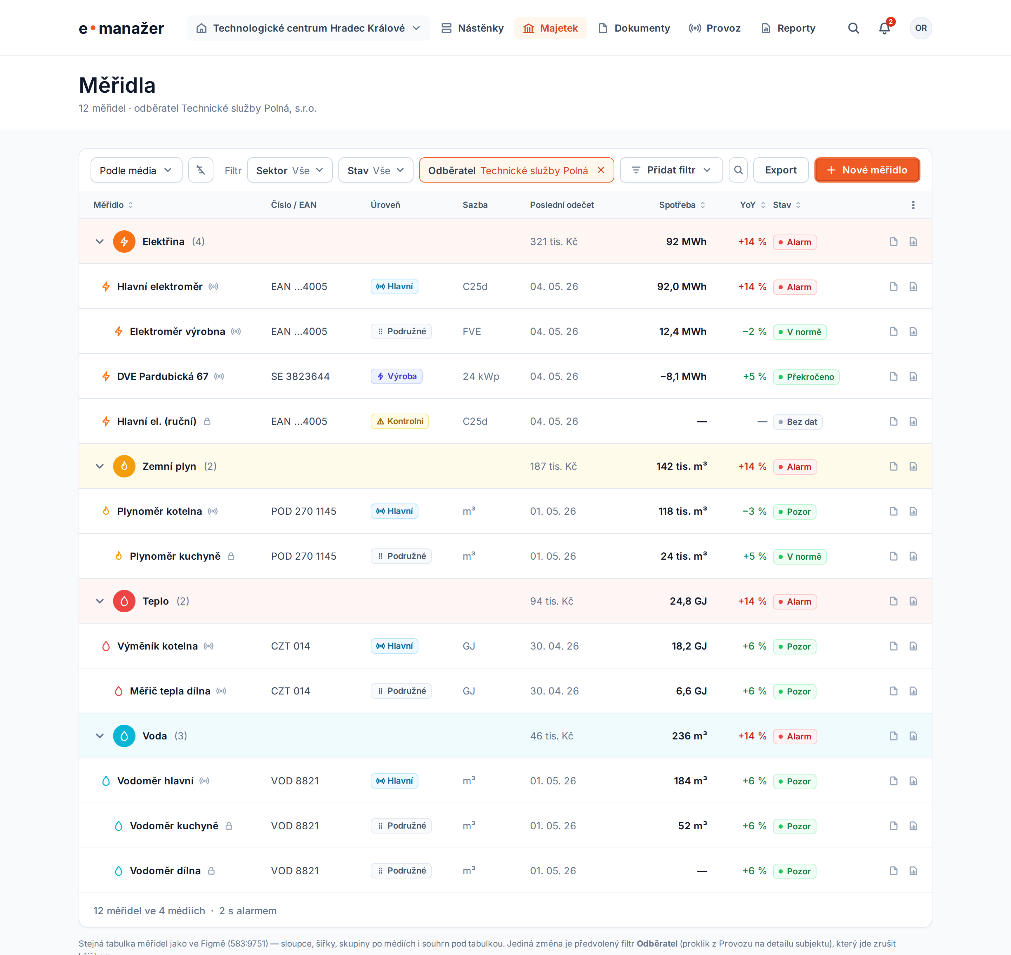This screenshot has width=1011, height=955.
Task: Click the orange Elektřina lightning group icon
Action: click(x=124, y=242)
